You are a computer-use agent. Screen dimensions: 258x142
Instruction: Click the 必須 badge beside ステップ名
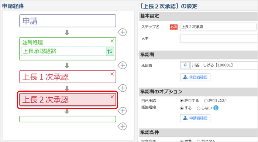coord(173,27)
